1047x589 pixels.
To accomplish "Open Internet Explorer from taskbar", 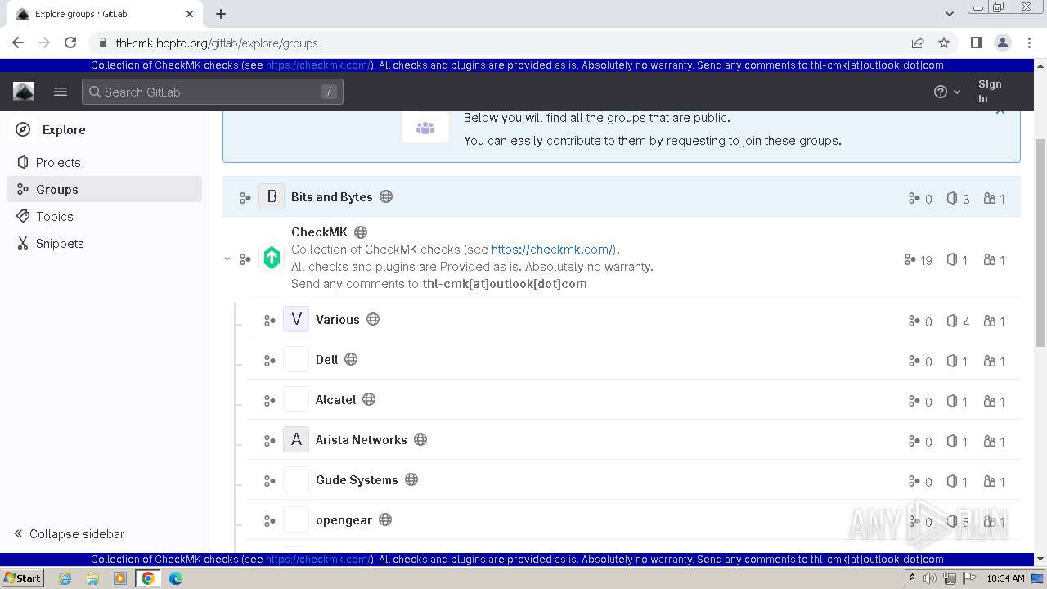I will pyautogui.click(x=65, y=578).
